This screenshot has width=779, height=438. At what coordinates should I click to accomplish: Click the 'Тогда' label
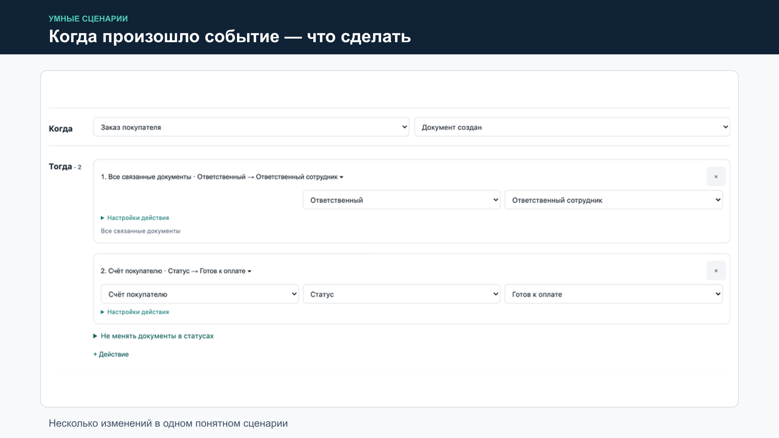pos(60,166)
